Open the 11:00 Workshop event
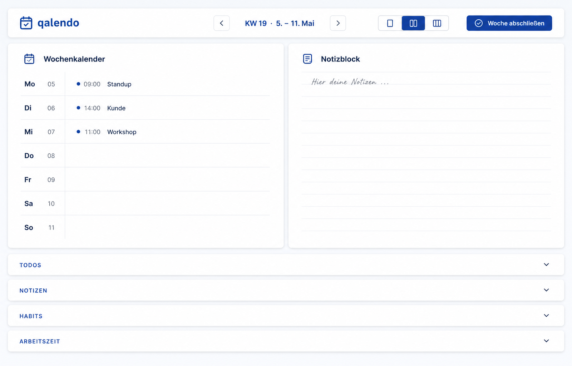 click(x=107, y=132)
